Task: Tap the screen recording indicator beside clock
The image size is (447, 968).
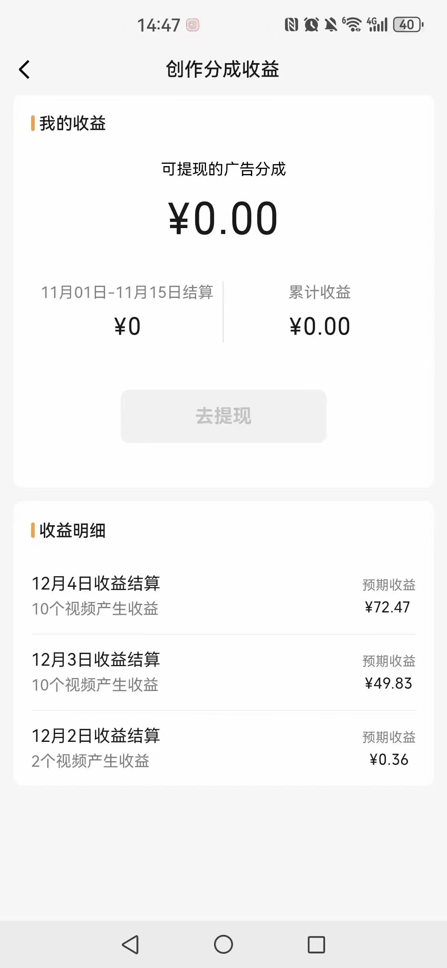Action: pos(193,25)
